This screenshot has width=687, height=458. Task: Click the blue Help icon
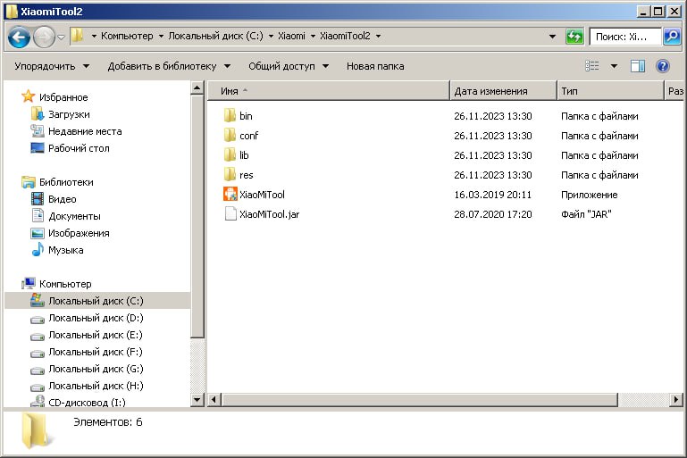663,66
